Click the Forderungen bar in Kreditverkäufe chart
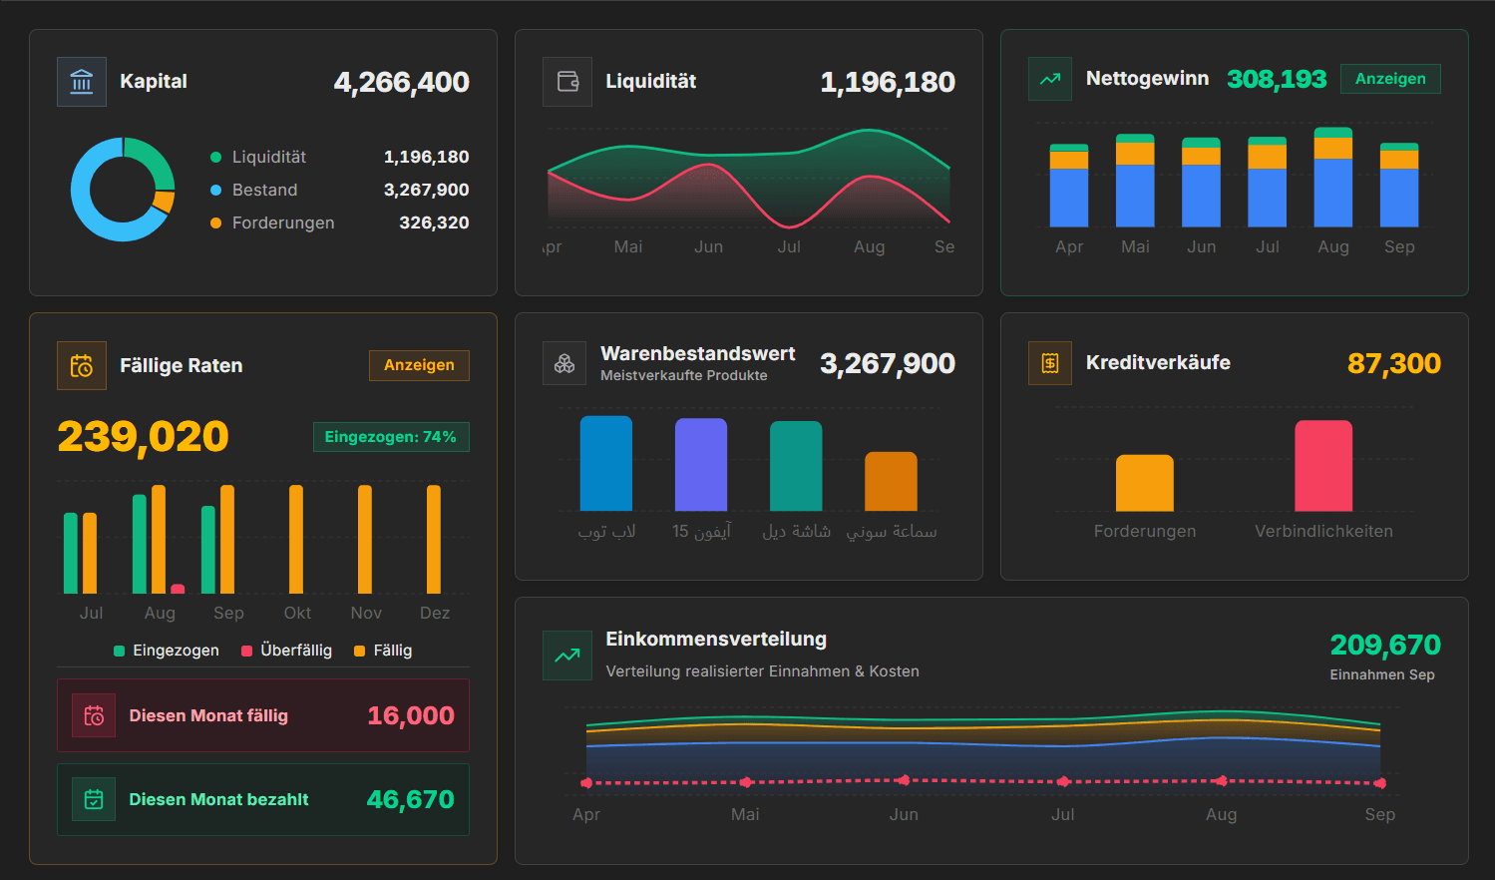The image size is (1495, 880). pyautogui.click(x=1145, y=483)
